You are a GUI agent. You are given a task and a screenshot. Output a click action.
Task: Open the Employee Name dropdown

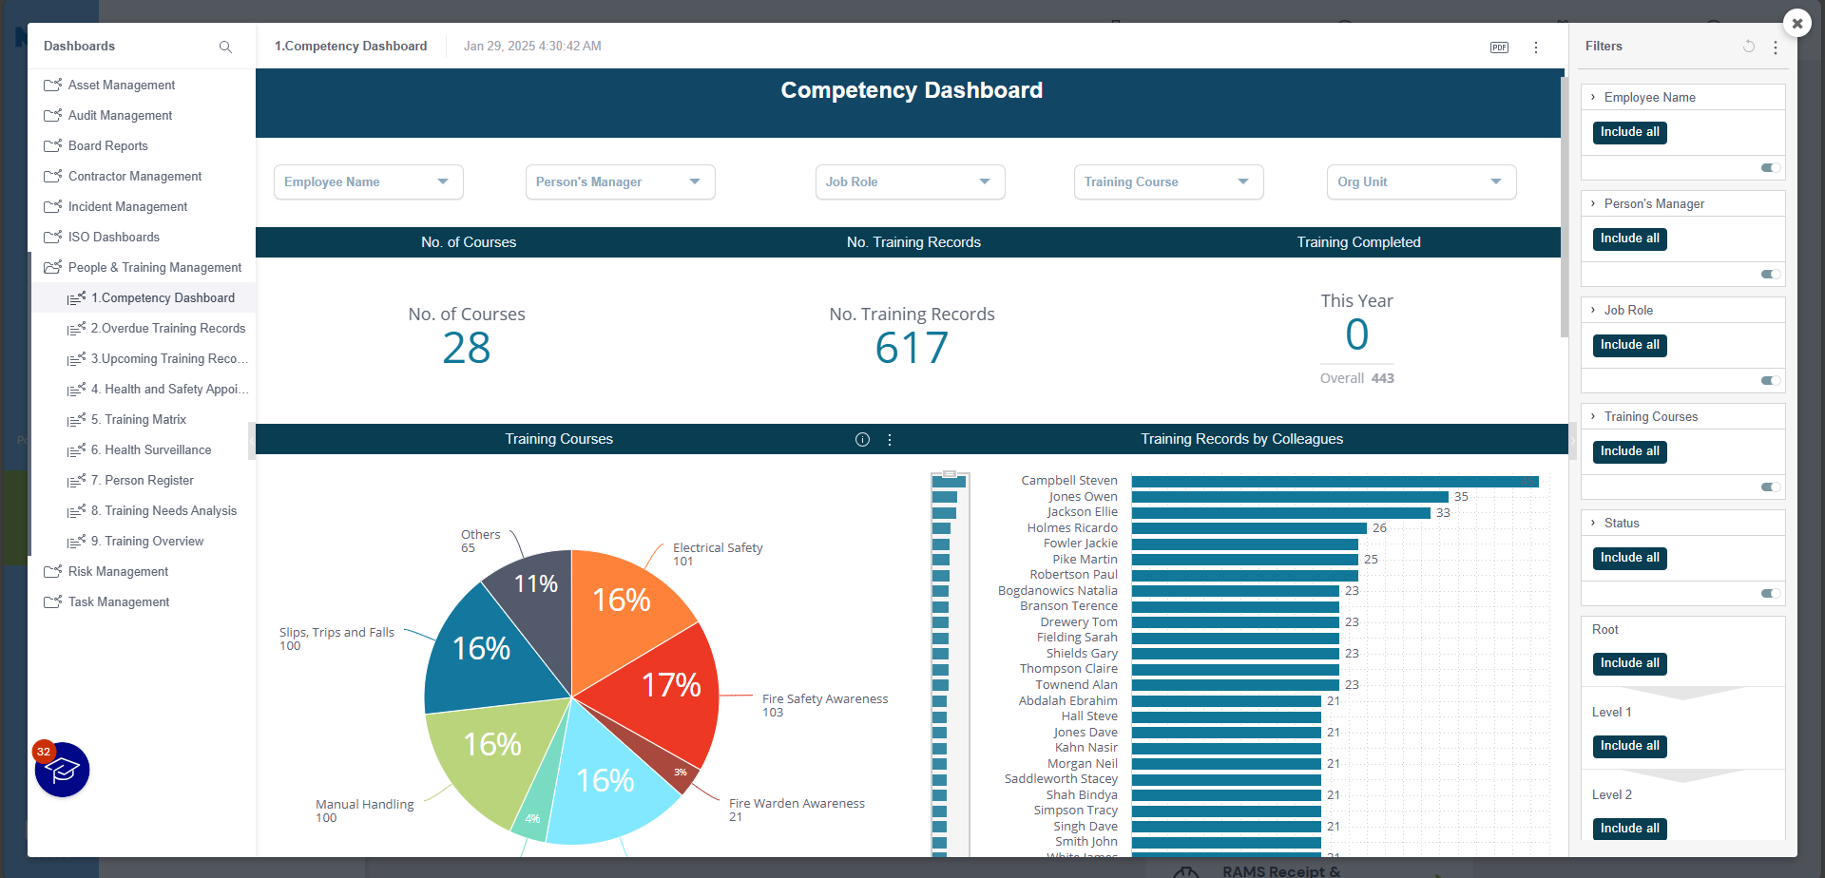368,182
